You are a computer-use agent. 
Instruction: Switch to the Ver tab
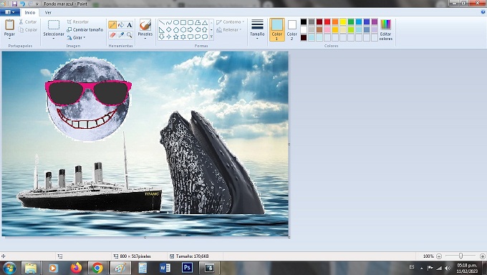click(x=48, y=12)
